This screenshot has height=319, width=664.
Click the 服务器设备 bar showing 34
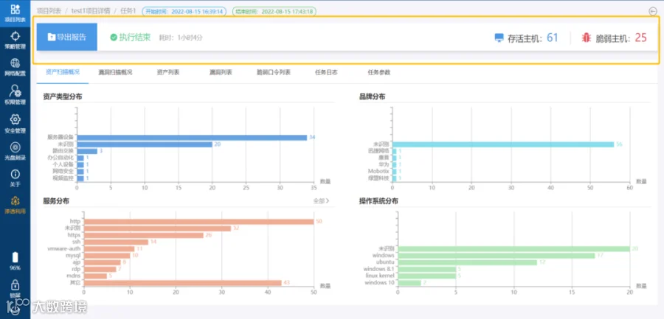coord(192,138)
